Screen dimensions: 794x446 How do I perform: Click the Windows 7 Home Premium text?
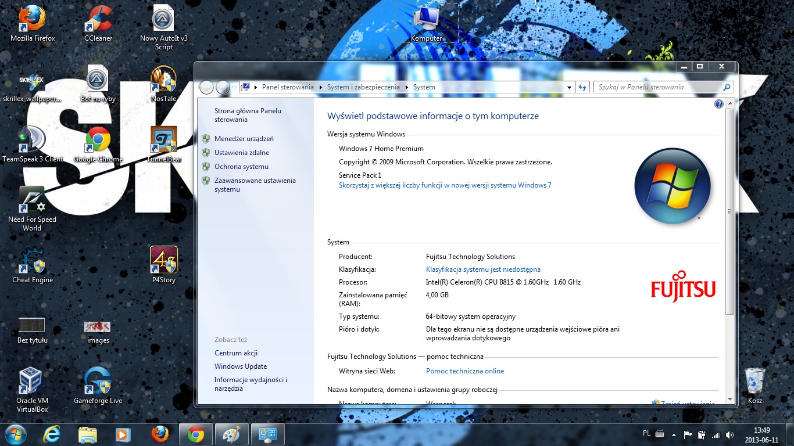[381, 149]
